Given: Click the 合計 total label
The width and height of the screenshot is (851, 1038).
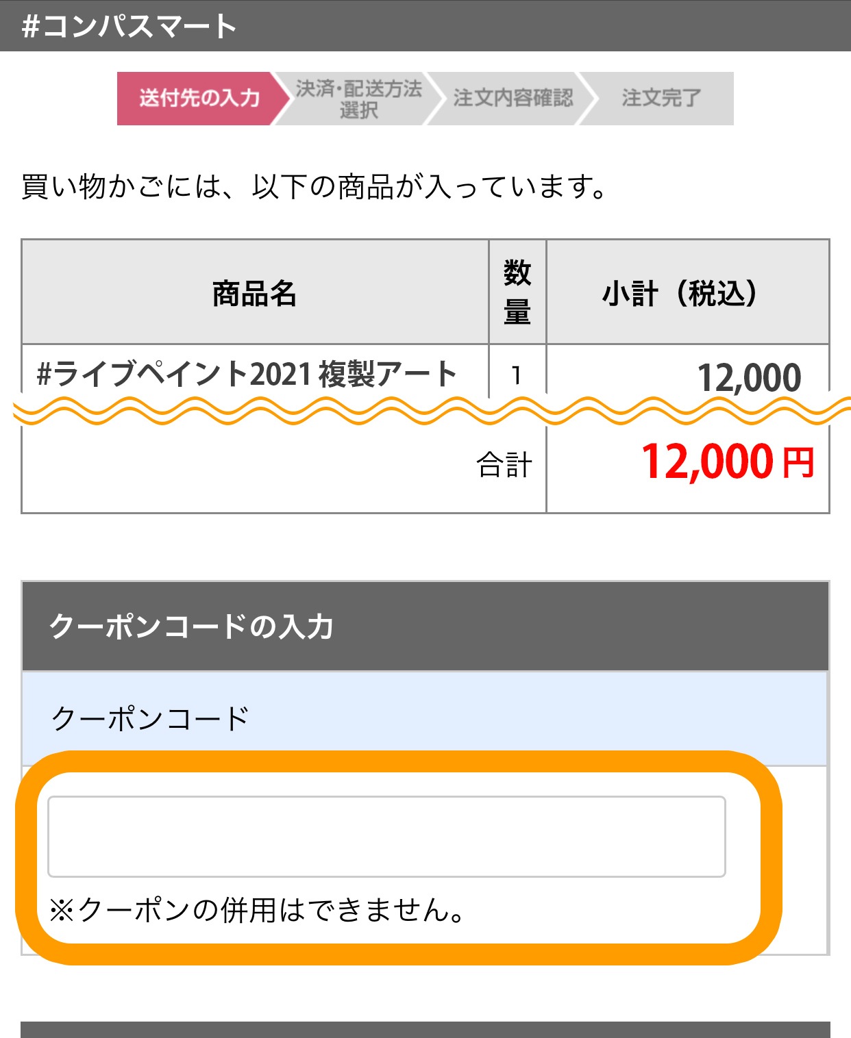Looking at the screenshot, I should coord(504,465).
